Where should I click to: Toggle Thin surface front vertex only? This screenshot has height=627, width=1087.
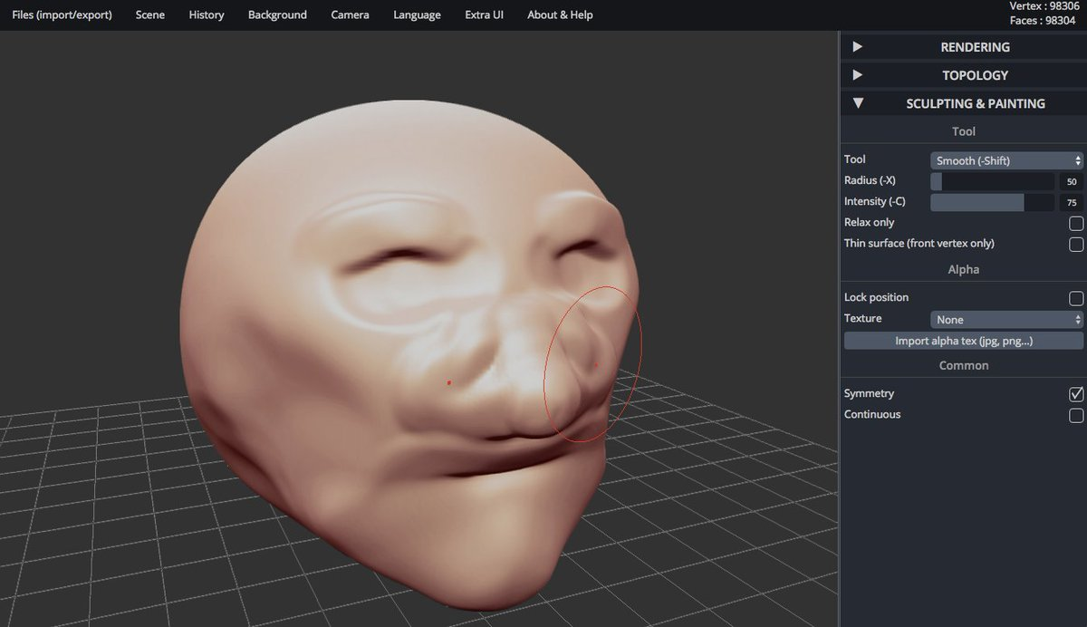coord(1076,244)
